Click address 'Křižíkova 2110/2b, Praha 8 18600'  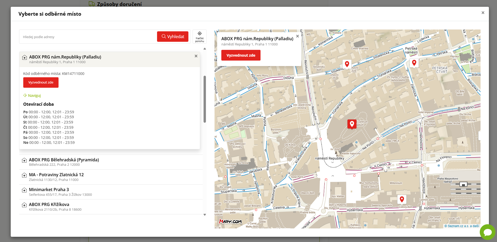click(x=55, y=209)
